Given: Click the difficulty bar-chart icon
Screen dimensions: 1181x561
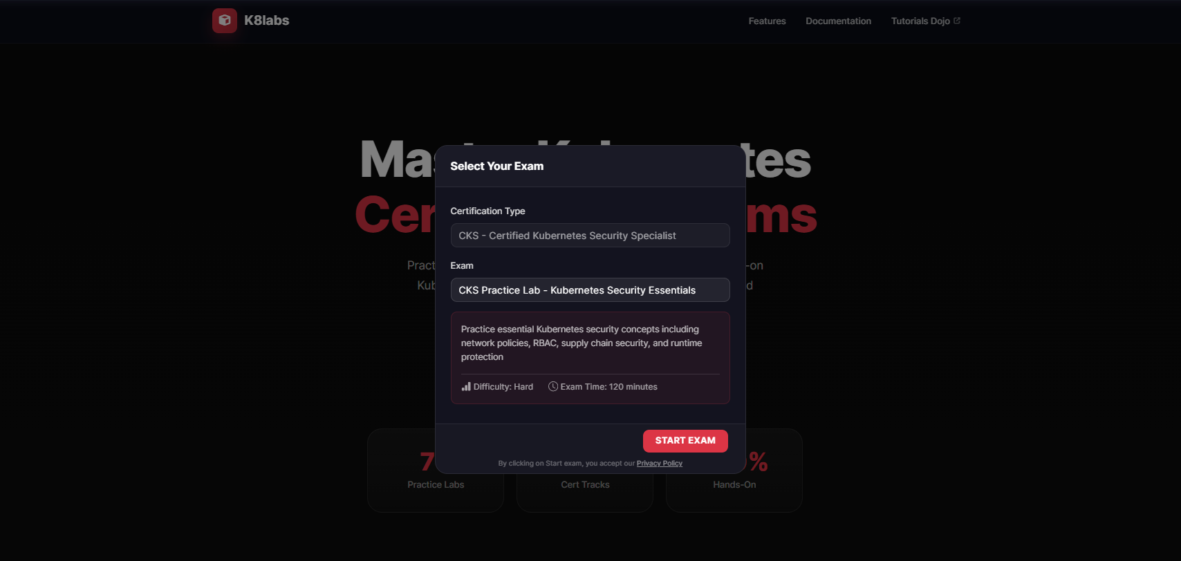Looking at the screenshot, I should click(466, 387).
